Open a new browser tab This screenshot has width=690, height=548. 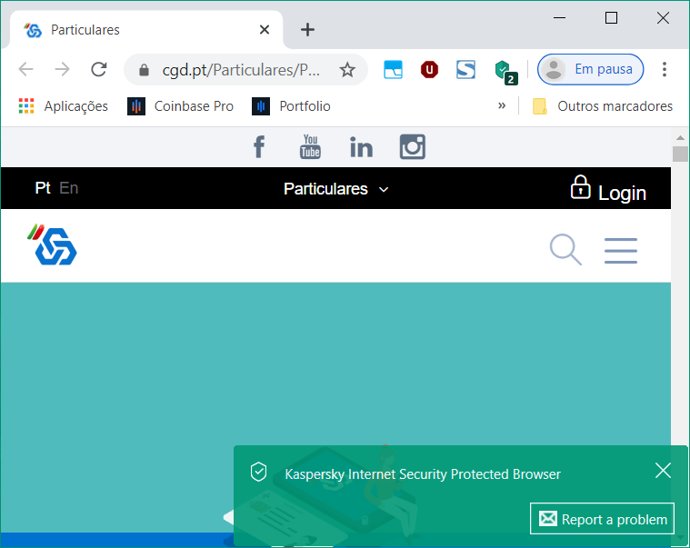[307, 30]
